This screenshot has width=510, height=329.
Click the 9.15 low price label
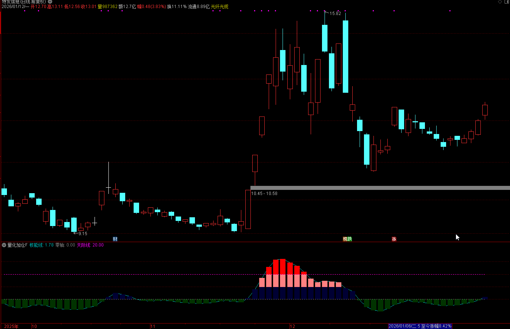coord(83,234)
